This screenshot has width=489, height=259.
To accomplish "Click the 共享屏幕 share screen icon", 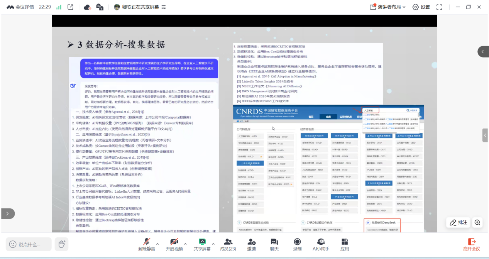I will (x=202, y=244).
